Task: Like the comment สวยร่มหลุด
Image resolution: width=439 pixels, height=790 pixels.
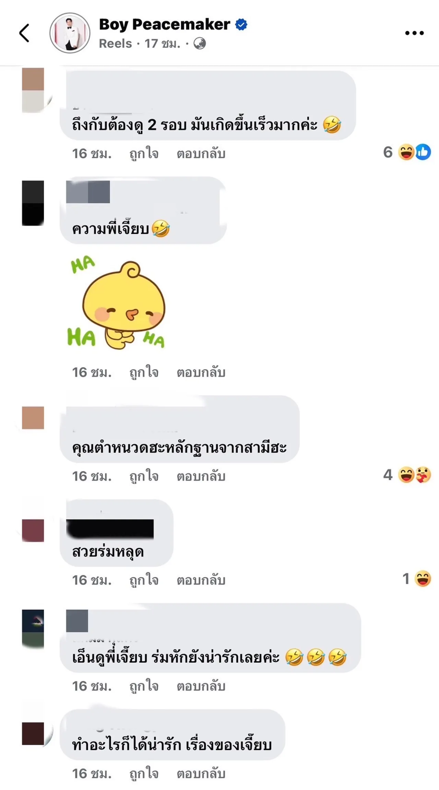Action: click(144, 580)
